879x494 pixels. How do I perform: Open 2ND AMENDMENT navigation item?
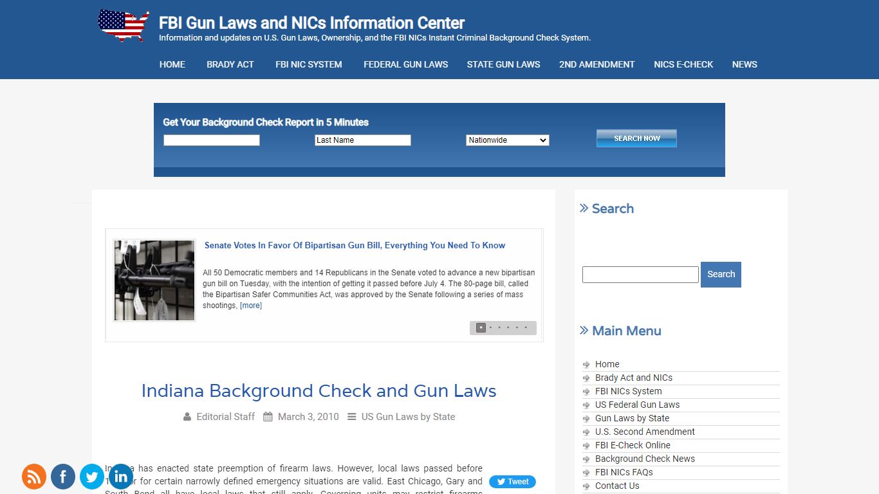tap(597, 64)
